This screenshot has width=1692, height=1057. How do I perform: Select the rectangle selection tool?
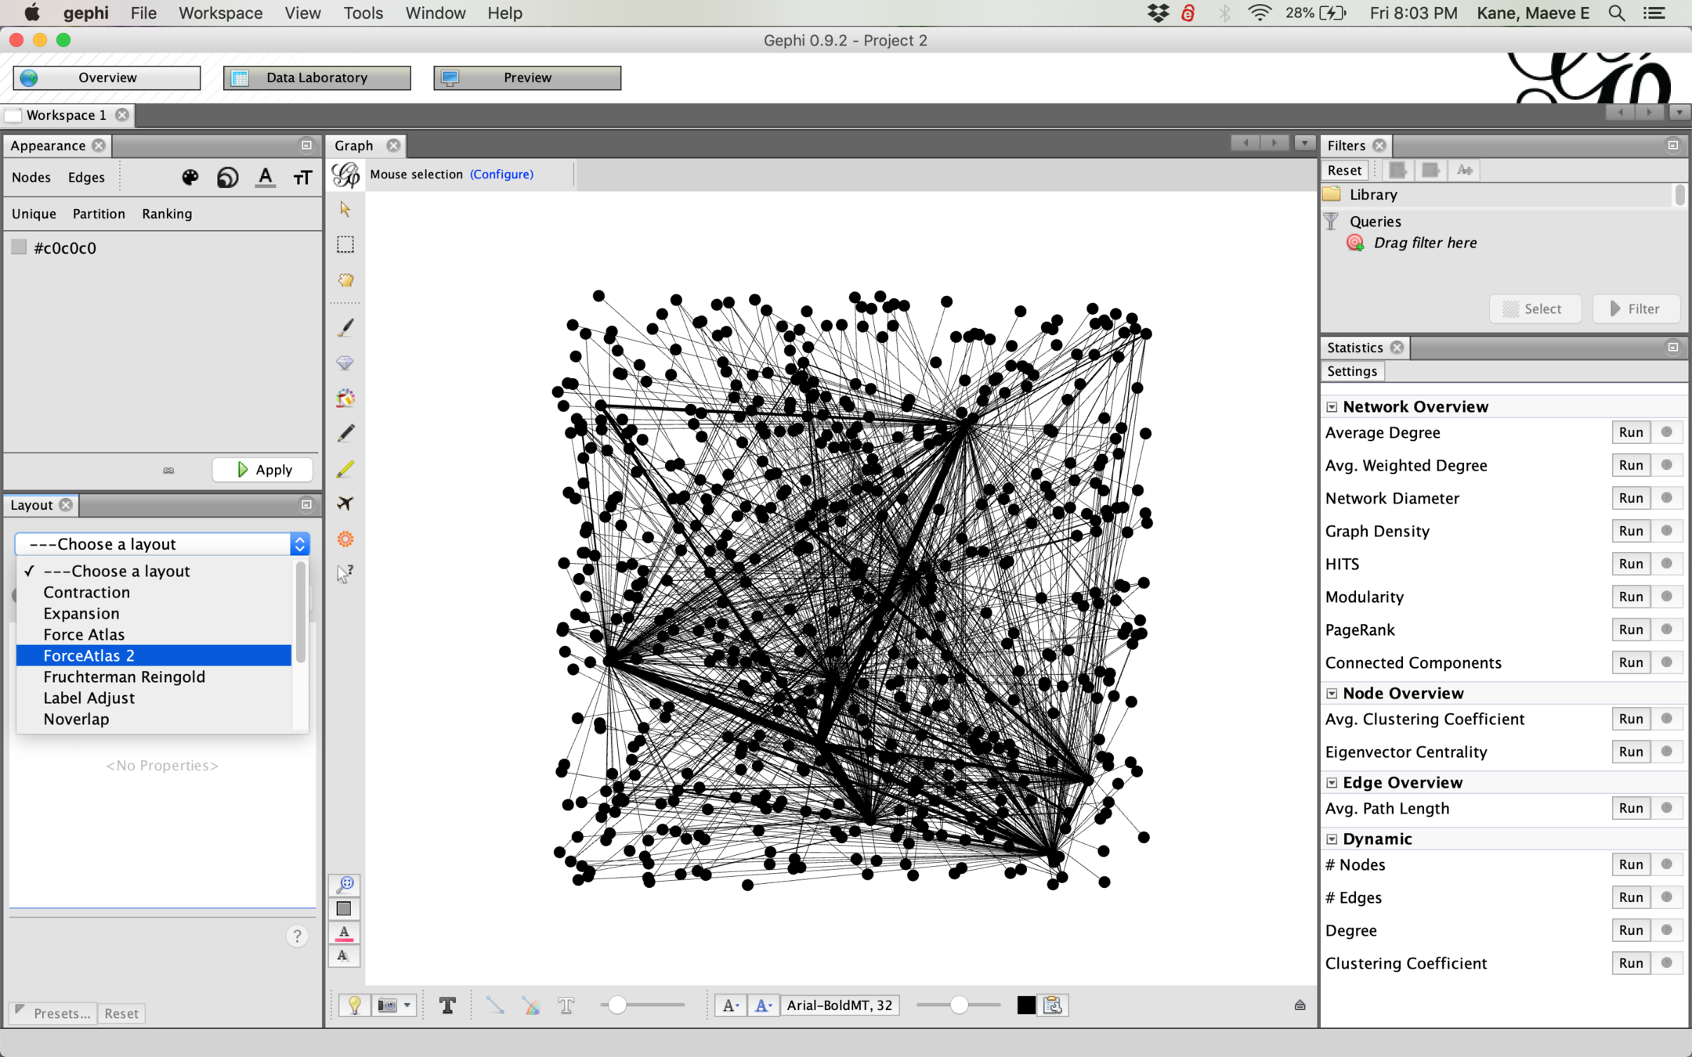pos(345,245)
